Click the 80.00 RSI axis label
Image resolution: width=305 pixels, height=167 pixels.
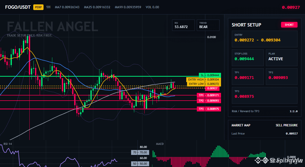143,147
